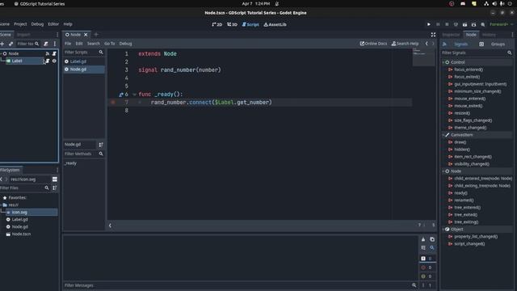Image resolution: width=517 pixels, height=291 pixels.
Task: Go to the next edited script with the forward arrow
Action: click(433, 44)
